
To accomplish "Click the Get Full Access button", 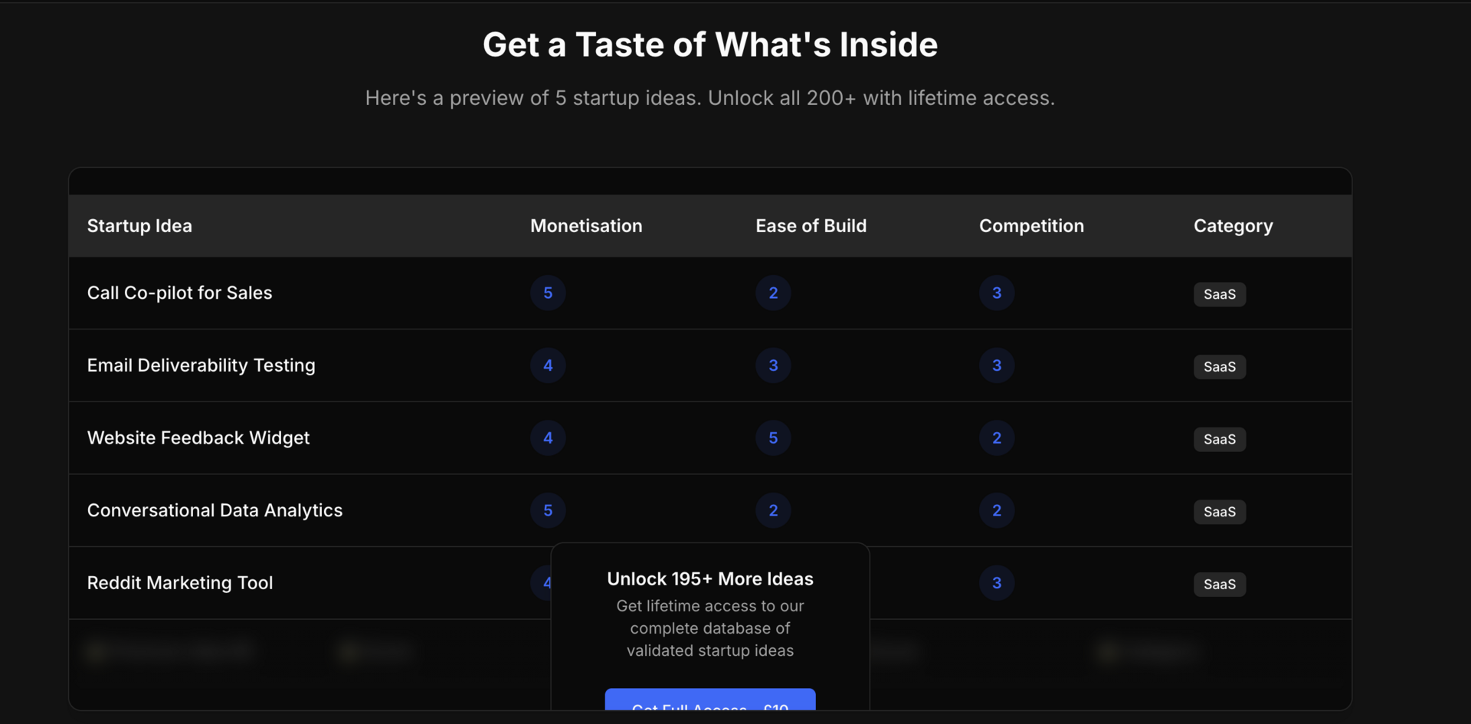I will (710, 699).
